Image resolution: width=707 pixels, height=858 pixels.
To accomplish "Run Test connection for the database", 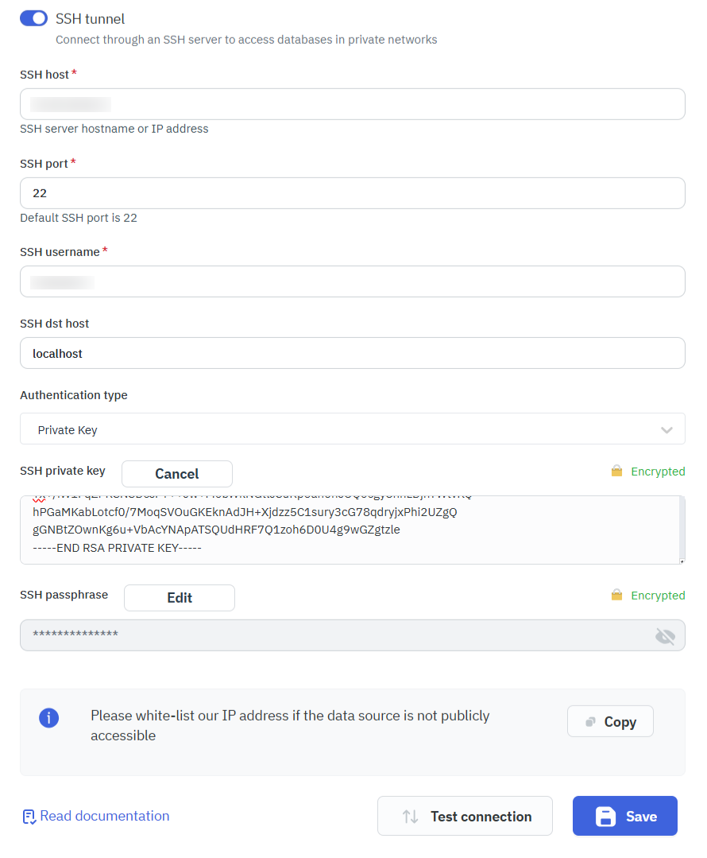I will tap(465, 816).
